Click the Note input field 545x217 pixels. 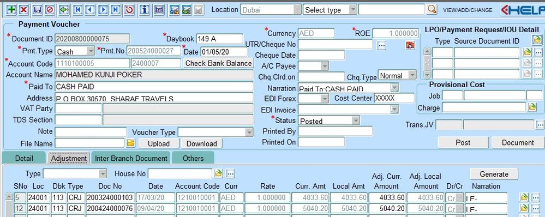pos(91,132)
